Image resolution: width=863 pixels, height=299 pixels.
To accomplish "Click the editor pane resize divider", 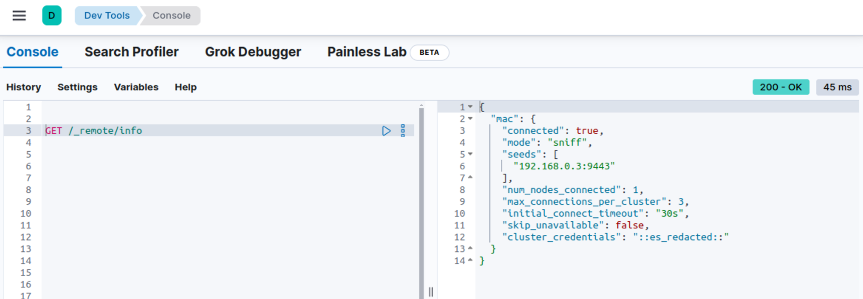I will click(431, 291).
